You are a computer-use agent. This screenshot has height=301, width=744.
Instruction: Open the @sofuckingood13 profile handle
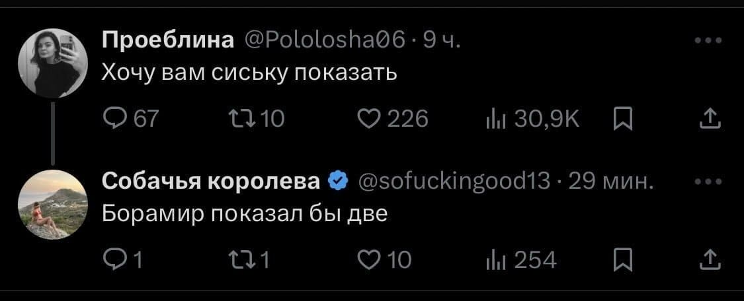coord(454,181)
